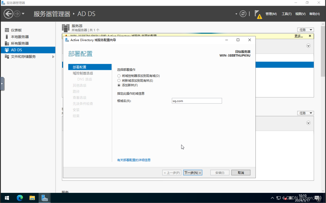This screenshot has height=203, width=326.
Task: Select 将新域添加到现有林(E) option
Action: (x=135, y=81)
